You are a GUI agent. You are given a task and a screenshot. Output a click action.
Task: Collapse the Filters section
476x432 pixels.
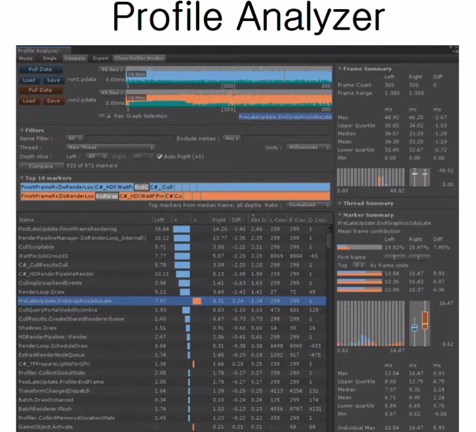(x=22, y=130)
